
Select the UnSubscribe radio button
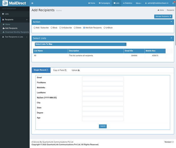tap(60, 28)
